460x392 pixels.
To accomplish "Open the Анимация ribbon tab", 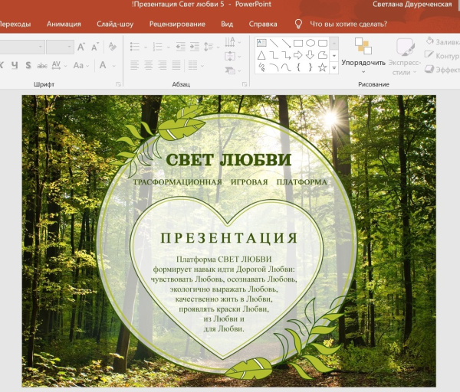I will click(x=64, y=24).
